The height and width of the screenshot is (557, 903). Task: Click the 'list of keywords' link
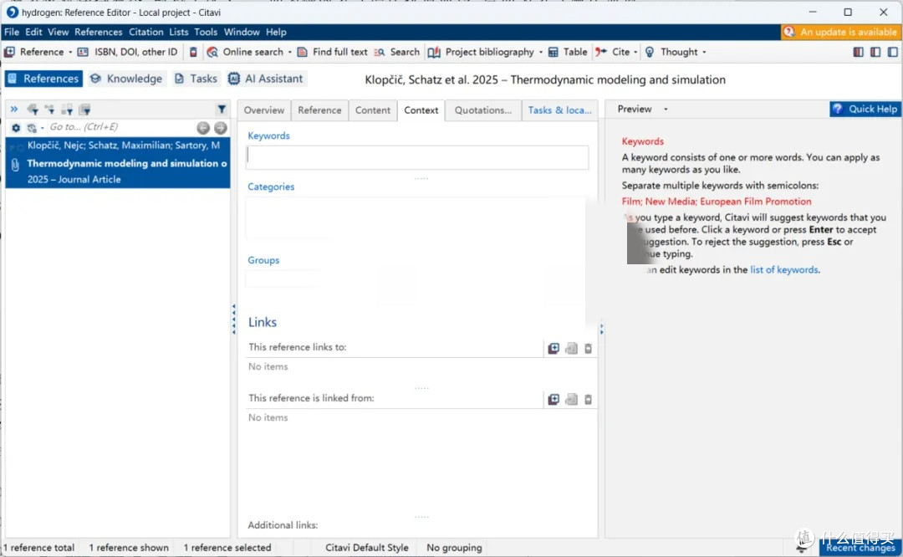784,270
